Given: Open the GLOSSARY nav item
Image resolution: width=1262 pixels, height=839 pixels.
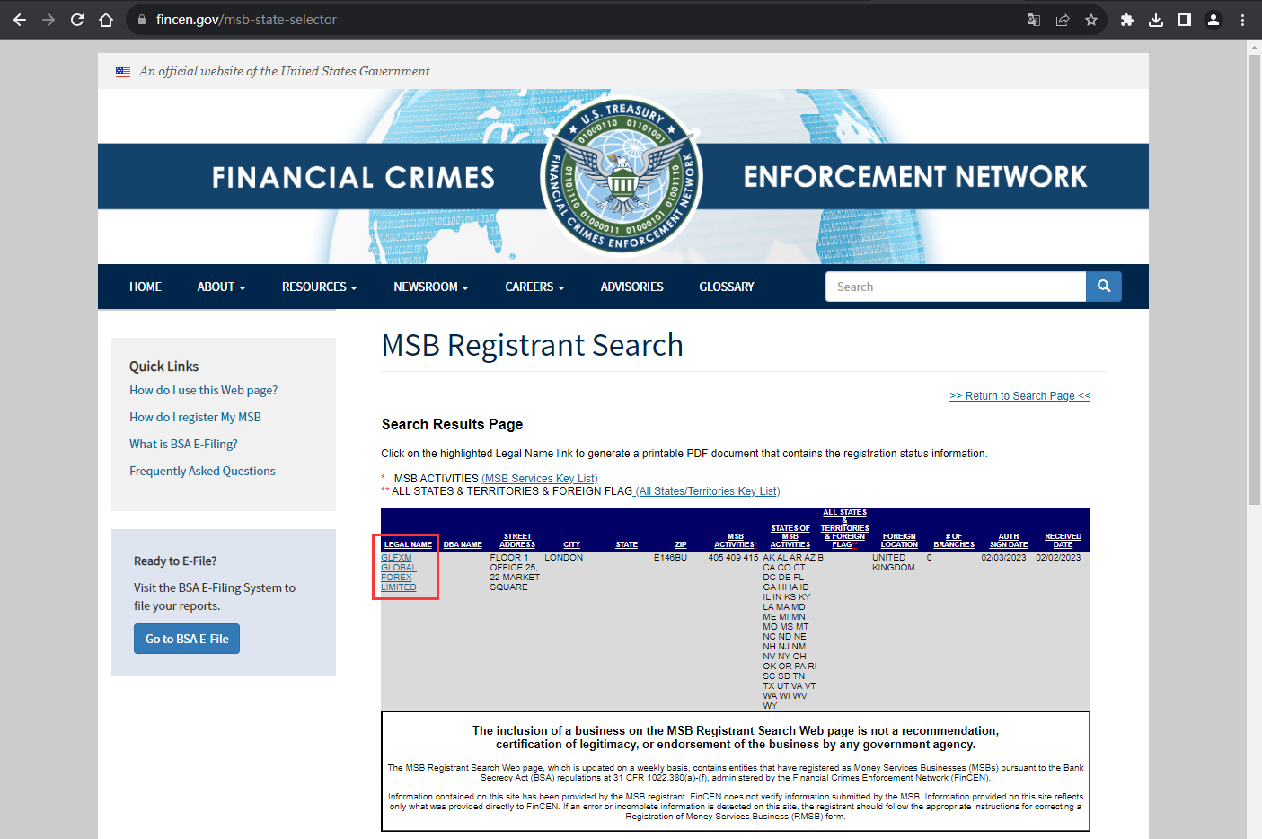Looking at the screenshot, I should tap(727, 287).
